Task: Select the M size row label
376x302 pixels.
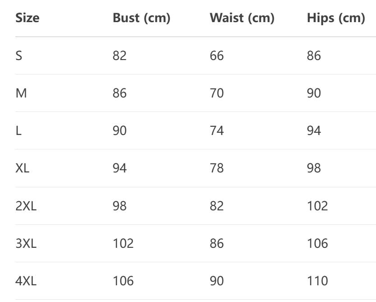Action: click(21, 93)
